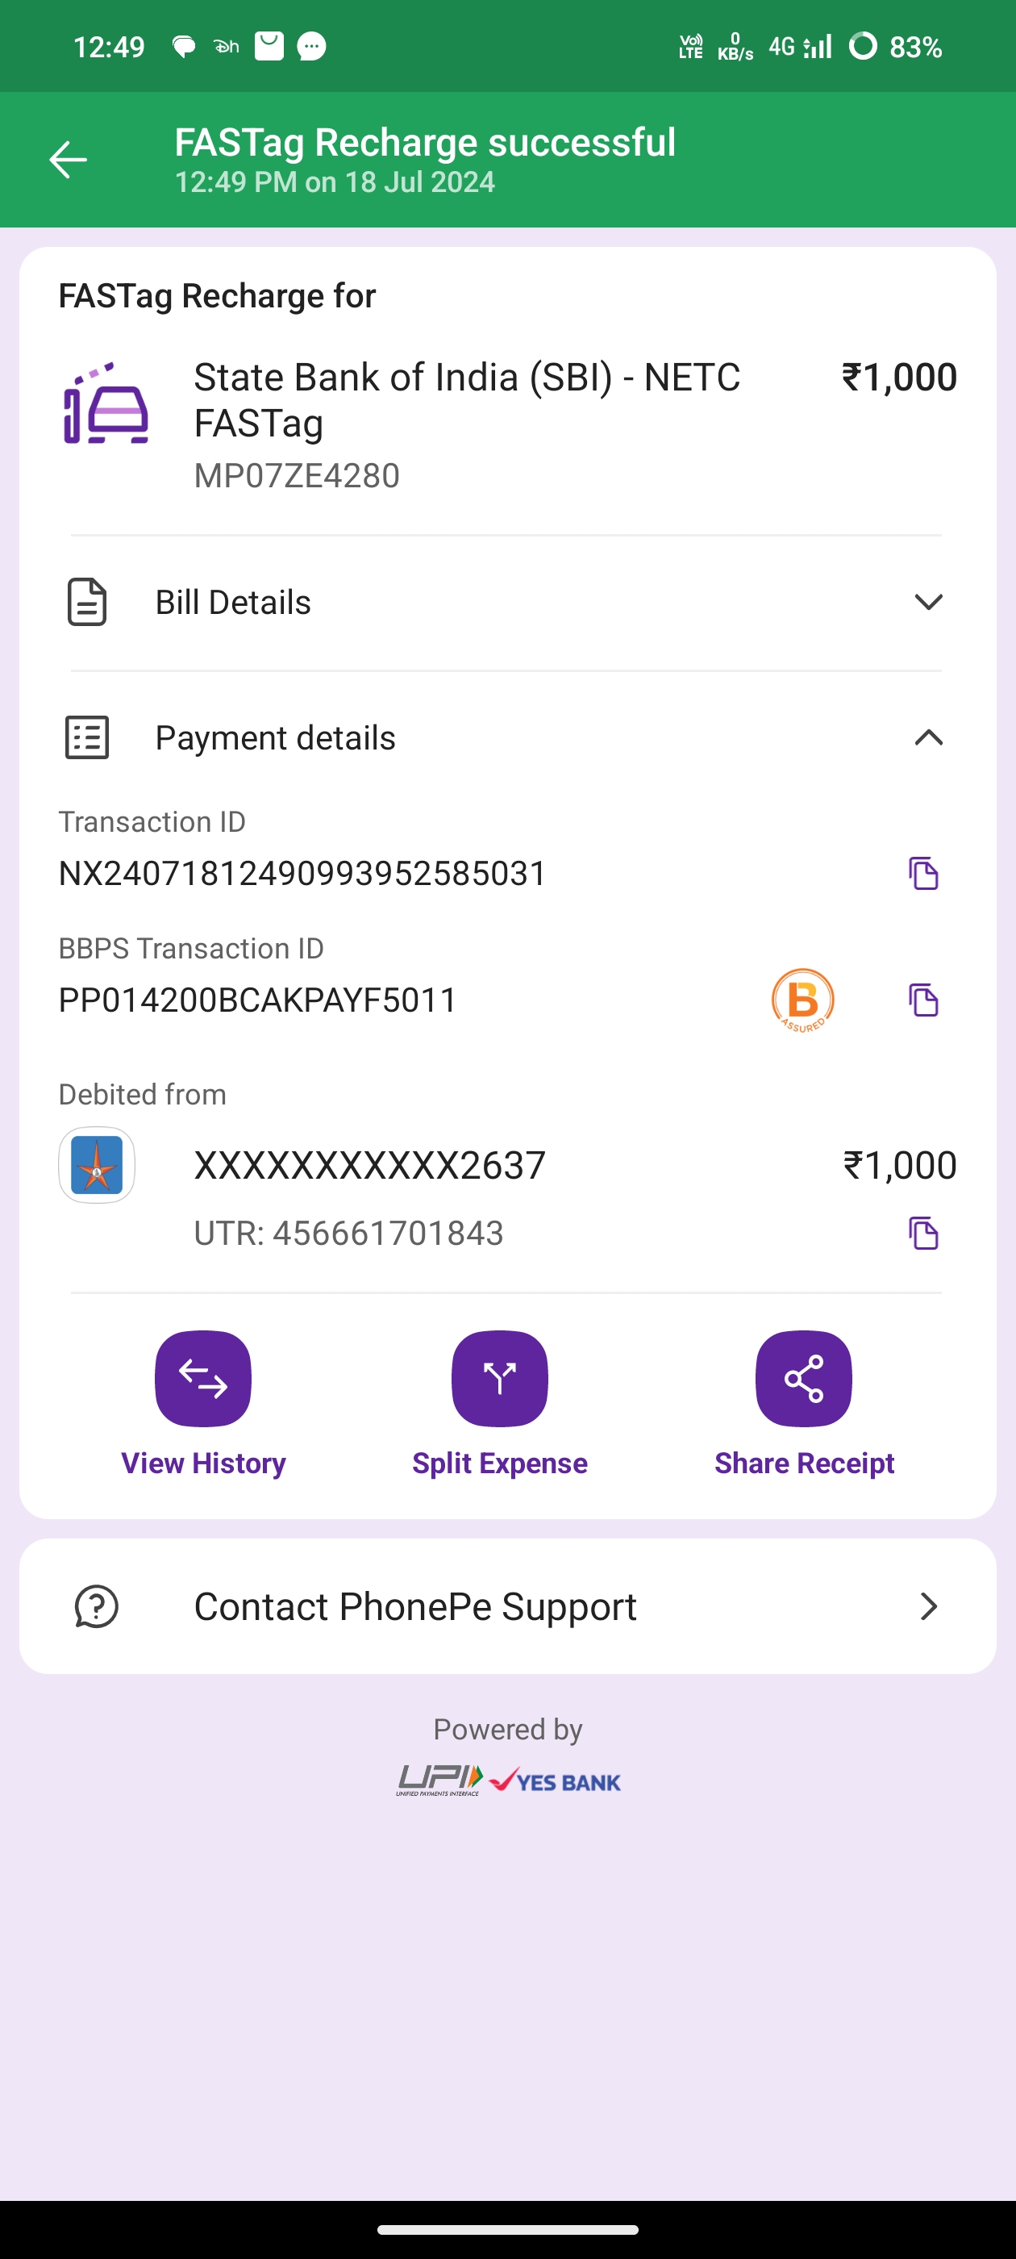Tap the debited bank account logo
Viewport: 1016px width, 2259px height.
[x=97, y=1164]
